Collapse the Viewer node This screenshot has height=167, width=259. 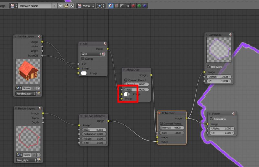point(209,114)
